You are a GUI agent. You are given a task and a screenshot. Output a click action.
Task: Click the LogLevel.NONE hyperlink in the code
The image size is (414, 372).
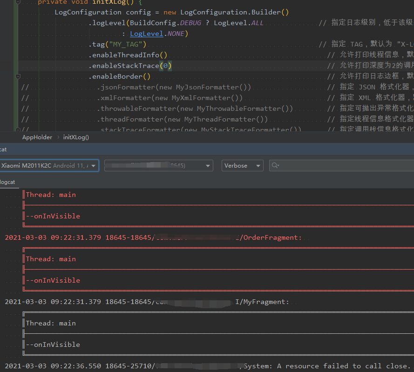(x=146, y=34)
